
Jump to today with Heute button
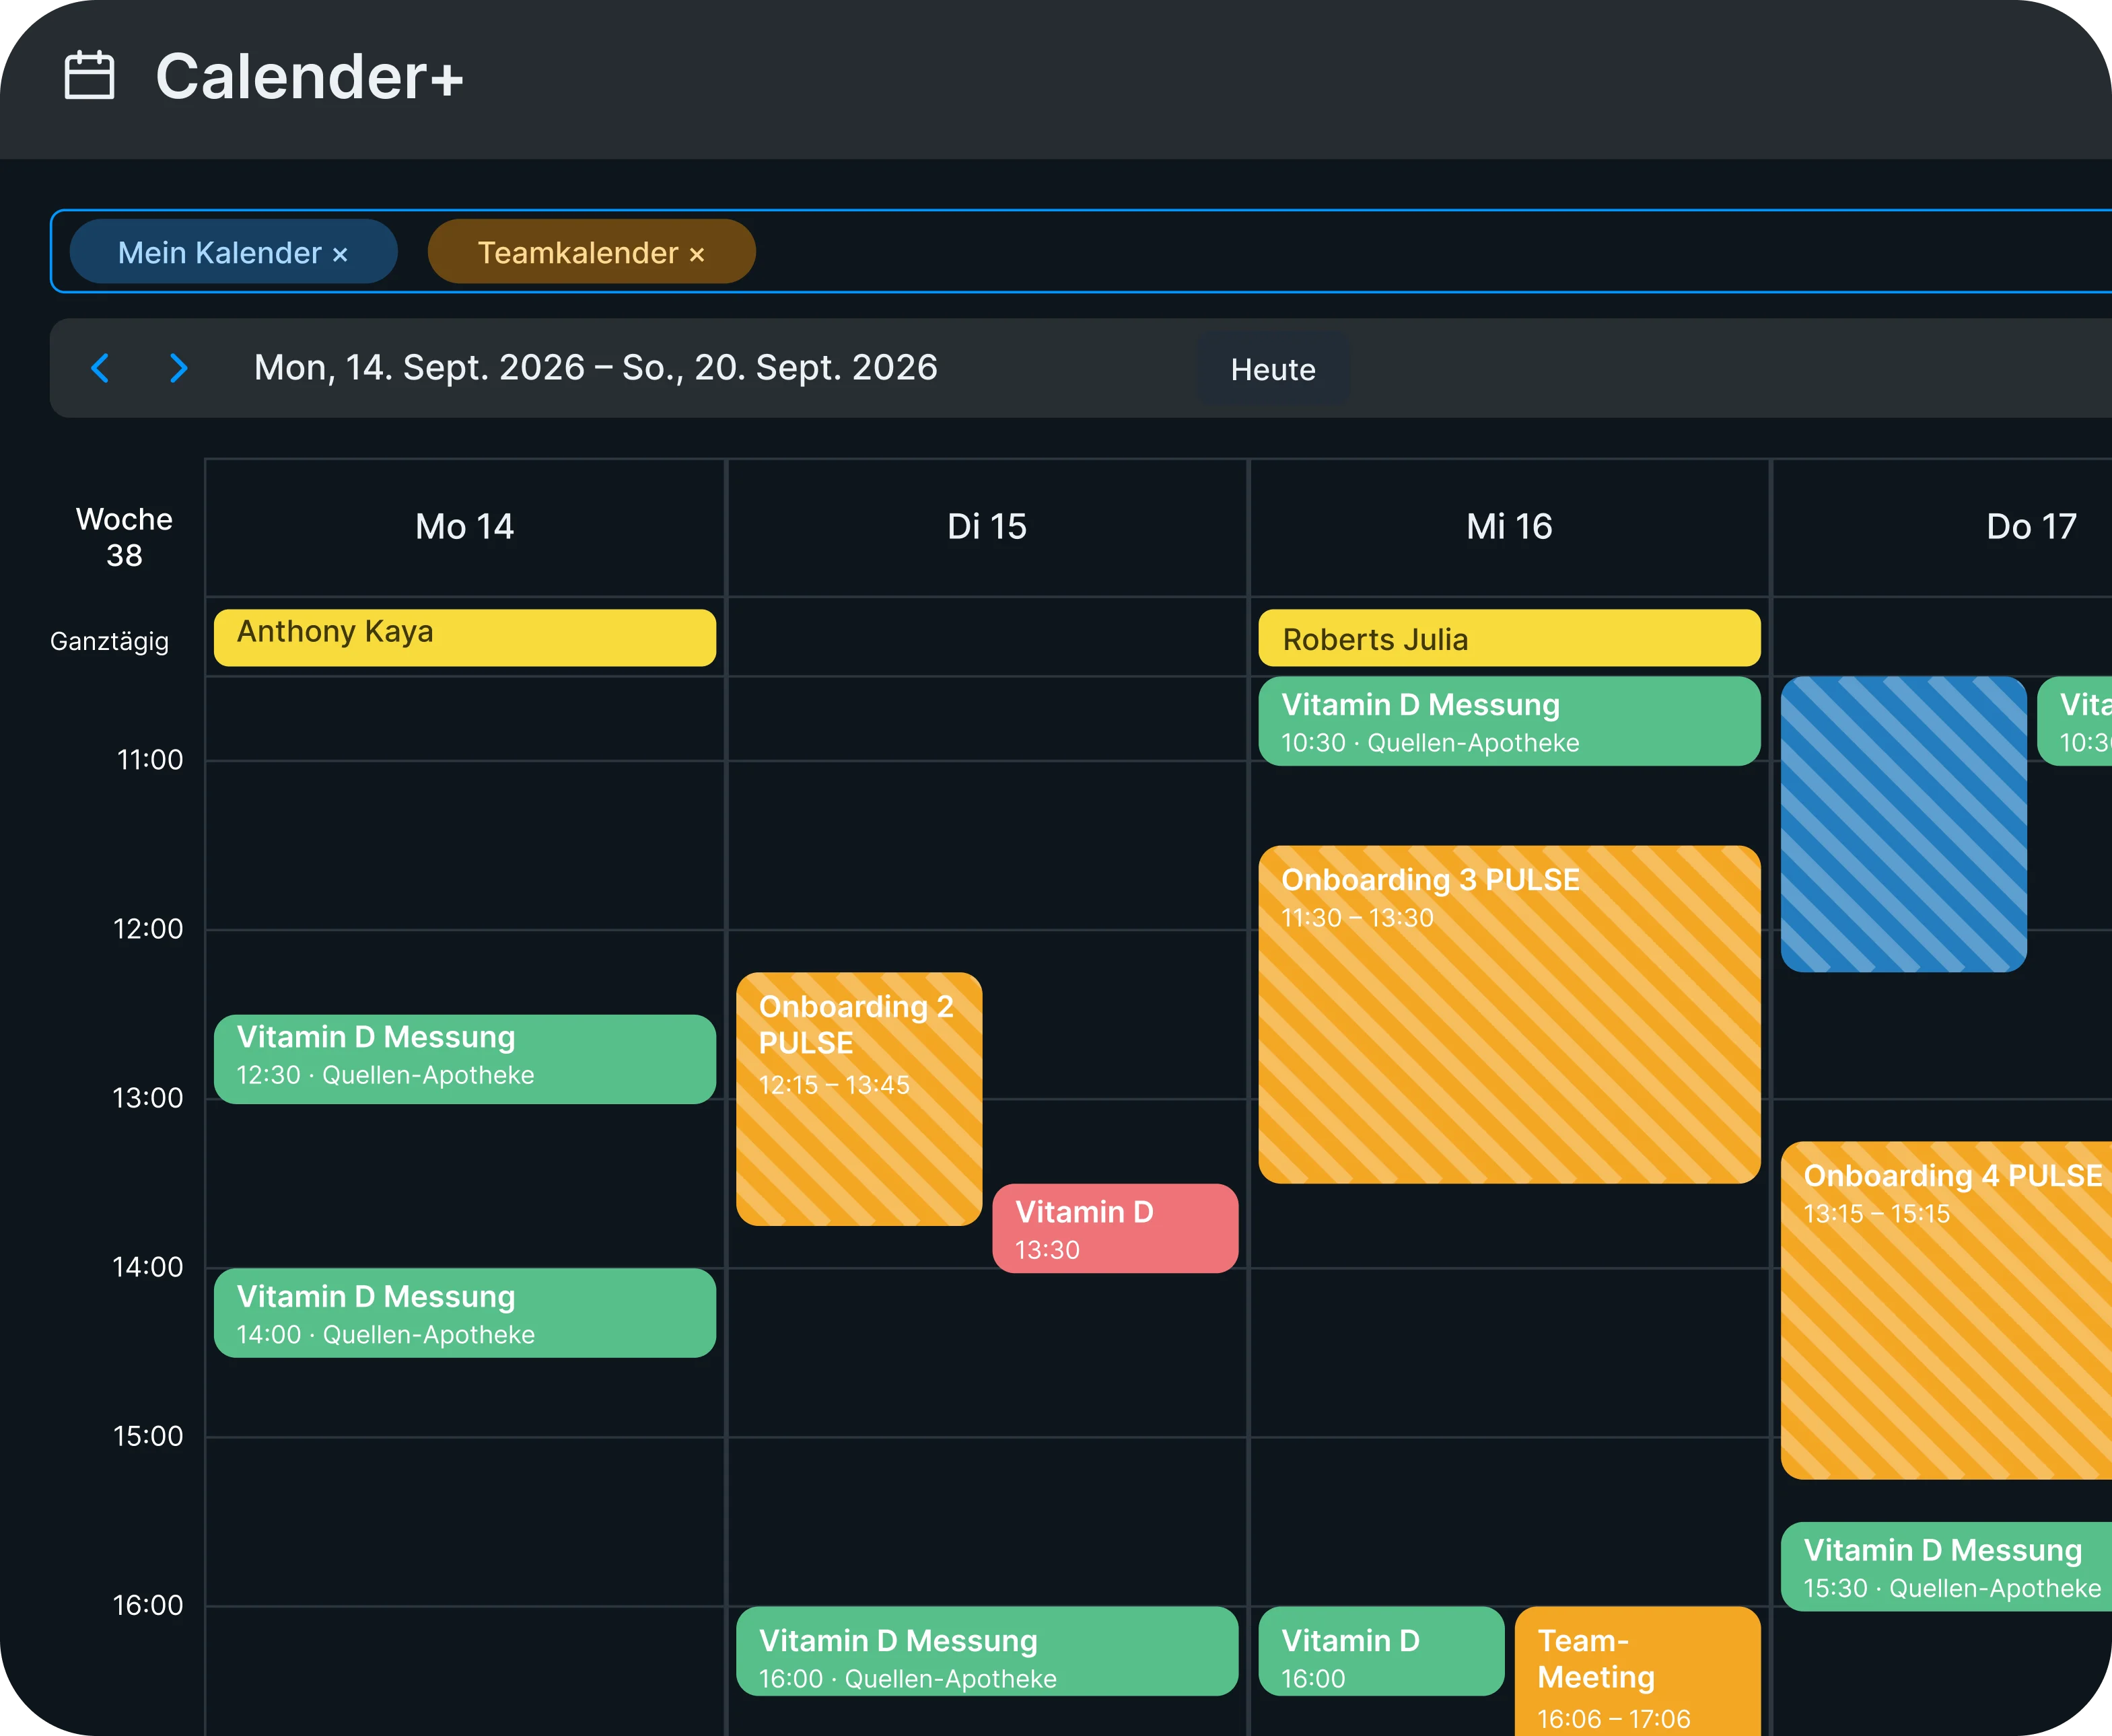[x=1273, y=369]
